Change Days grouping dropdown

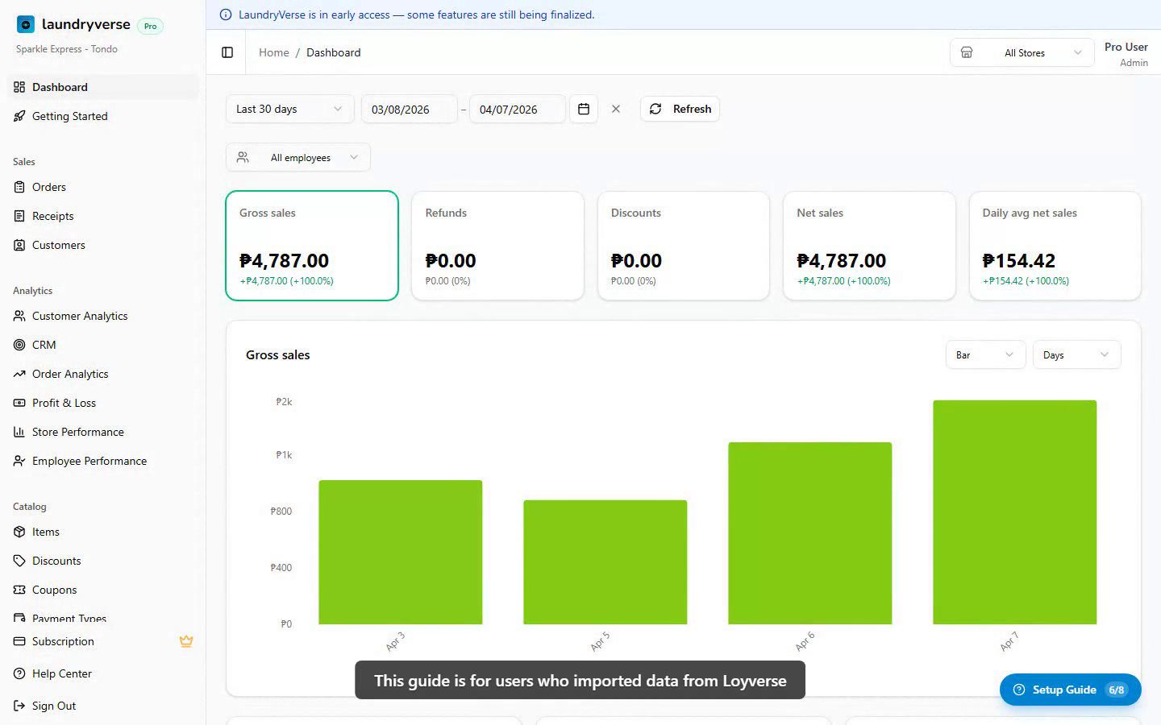tap(1076, 354)
